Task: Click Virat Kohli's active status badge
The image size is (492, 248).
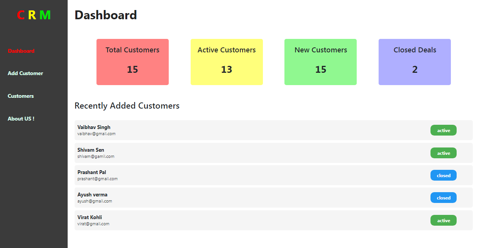Action: click(444, 221)
